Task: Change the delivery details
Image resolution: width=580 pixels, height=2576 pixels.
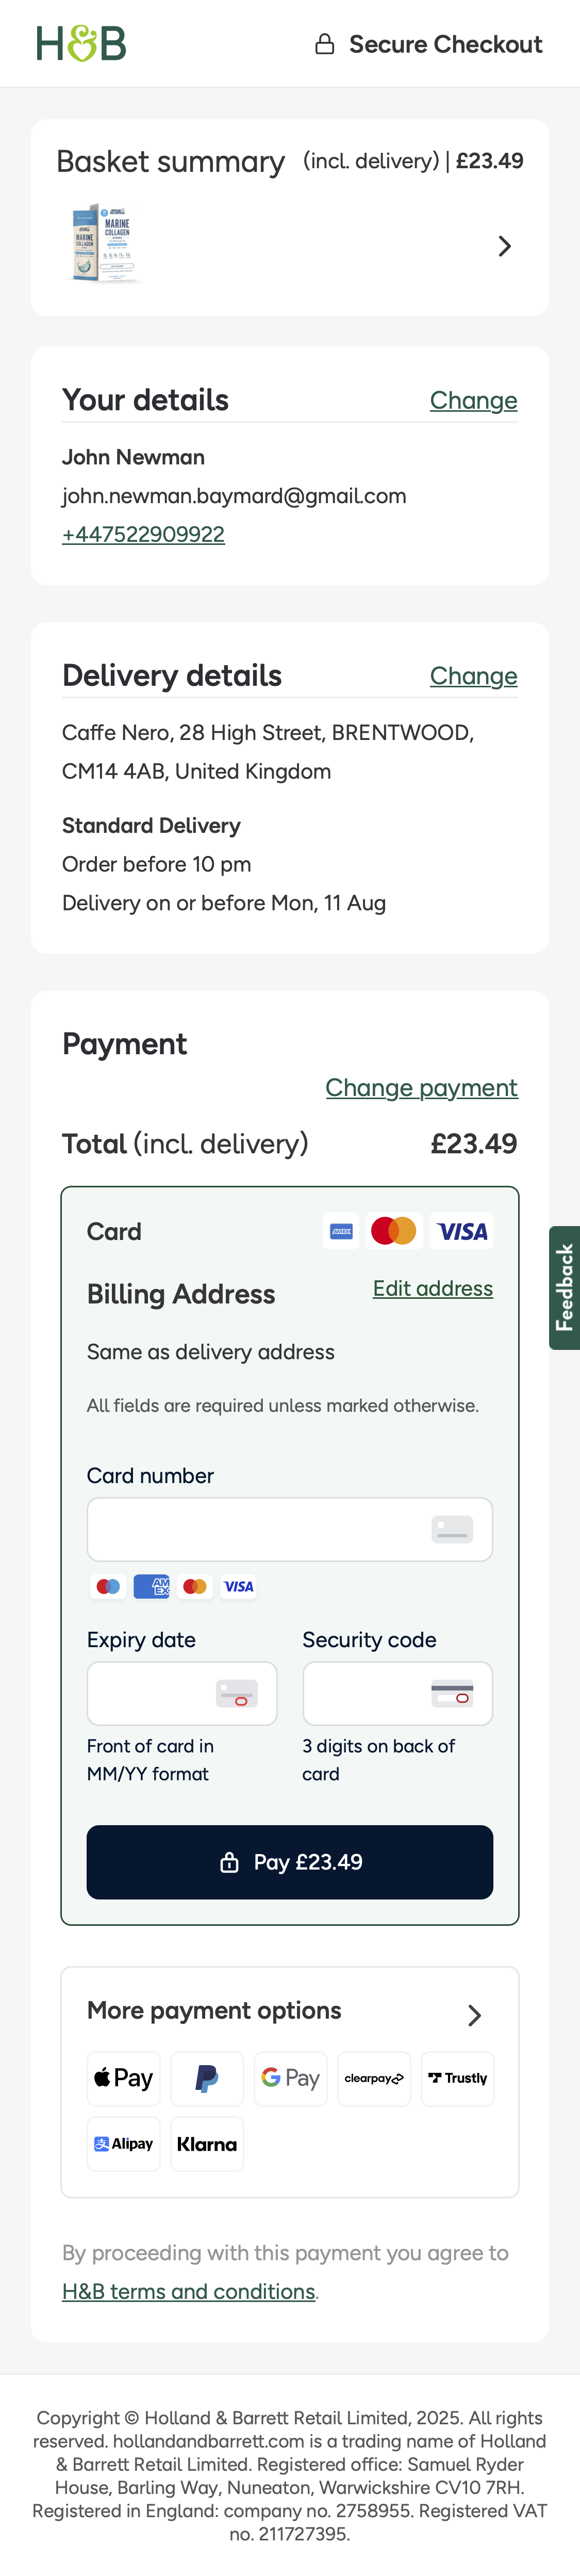Action: [x=473, y=675]
